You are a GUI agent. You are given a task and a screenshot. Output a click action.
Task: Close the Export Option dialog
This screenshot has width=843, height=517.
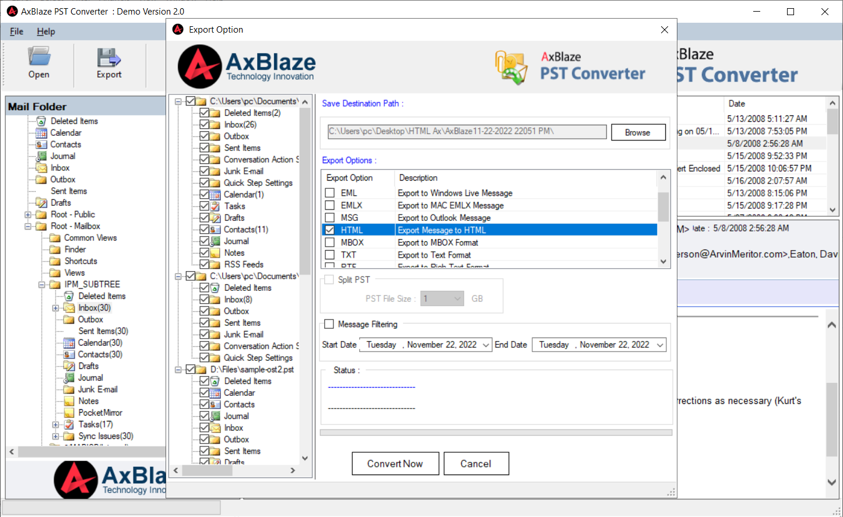(664, 30)
